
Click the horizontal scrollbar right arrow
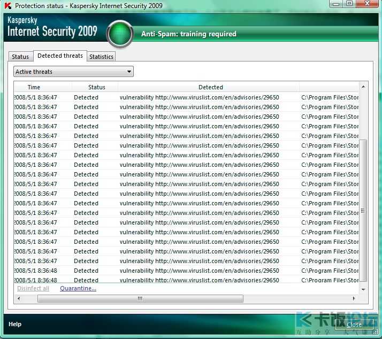pyautogui.click(x=354, y=298)
